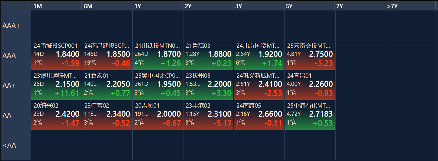
Task: Select the 21川铁投MTN bond cell
Action: point(157,55)
